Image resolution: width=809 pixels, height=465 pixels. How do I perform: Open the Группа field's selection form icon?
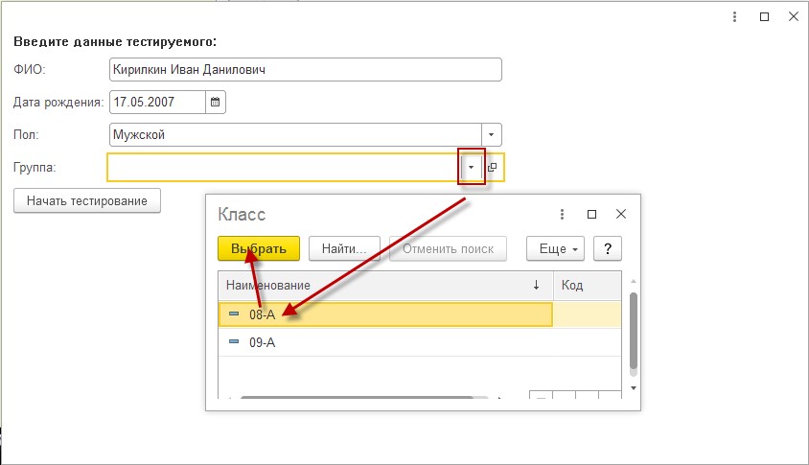click(493, 167)
